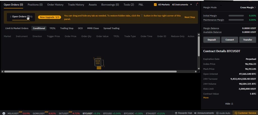Select TP/SL orders filter tab
The height and width of the screenshot is (115, 258).
[x=52, y=28]
